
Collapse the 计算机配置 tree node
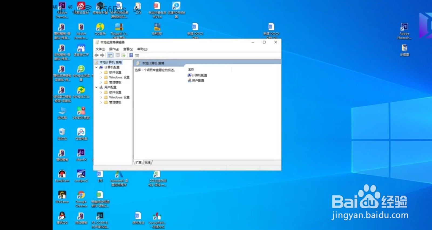(x=96, y=67)
